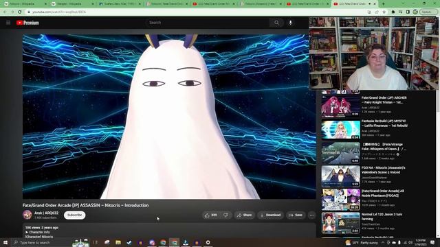The width and height of the screenshot is (440, 247).
Task: Download this video
Action: 270,215
